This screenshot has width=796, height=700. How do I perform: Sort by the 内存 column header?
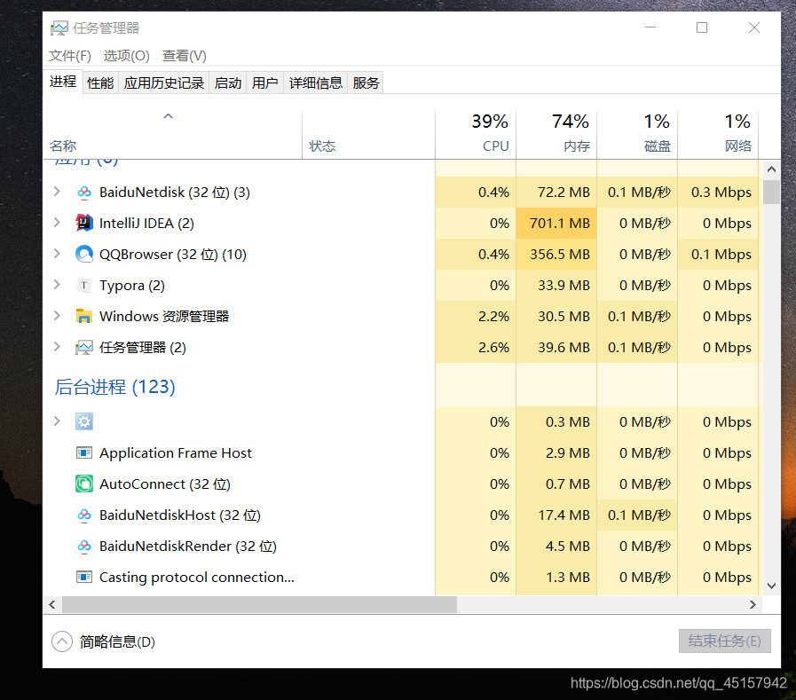[556, 135]
